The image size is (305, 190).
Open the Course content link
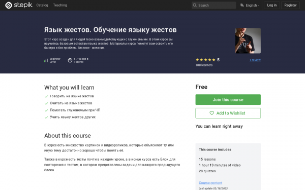pos(210,183)
